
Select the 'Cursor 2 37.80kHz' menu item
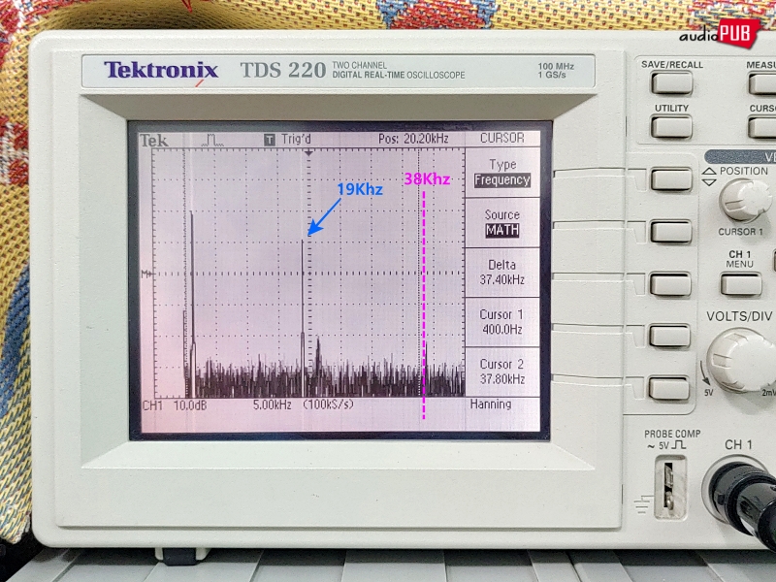click(501, 372)
